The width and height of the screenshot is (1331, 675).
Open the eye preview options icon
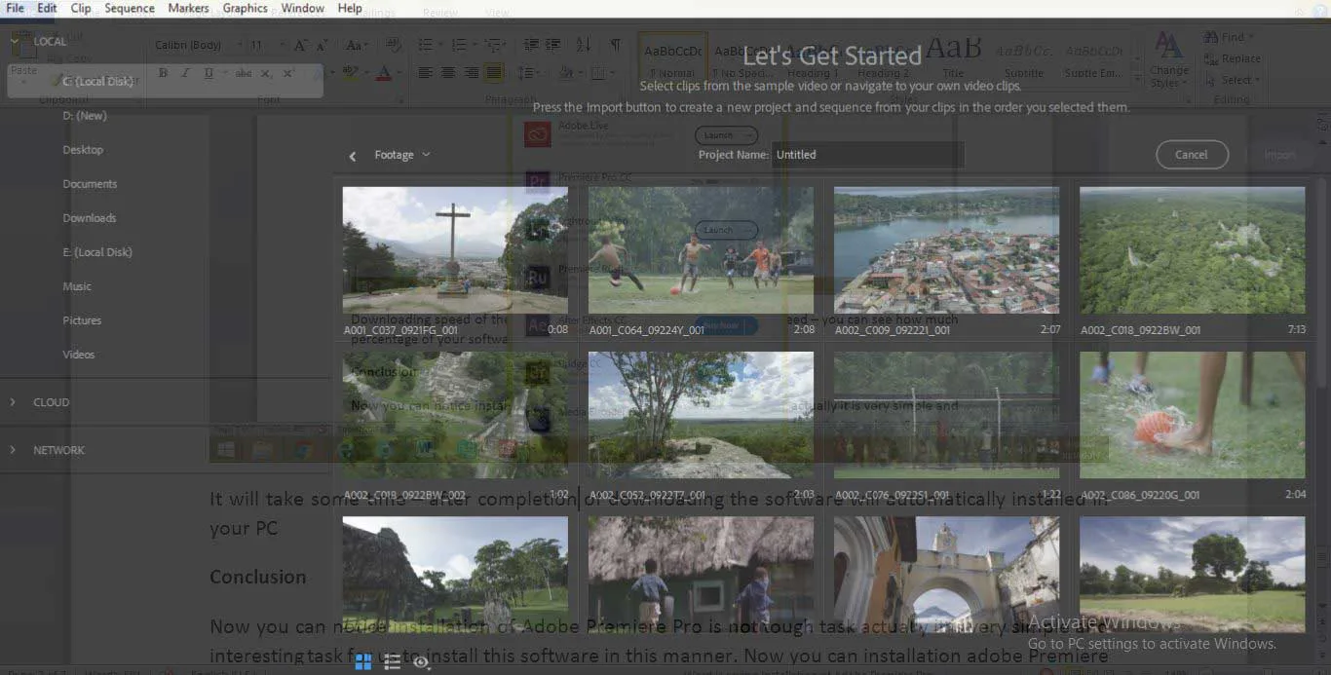(x=421, y=662)
